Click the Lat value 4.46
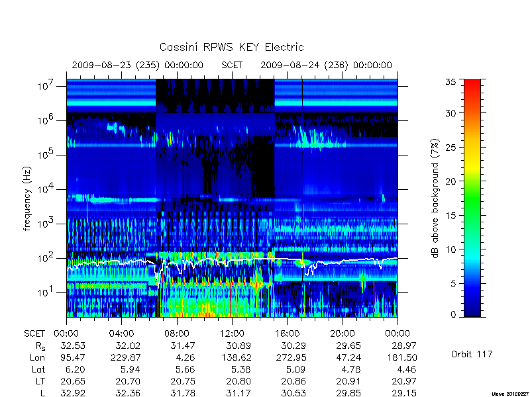Screen dimensions: 530x397 [x=407, y=370]
